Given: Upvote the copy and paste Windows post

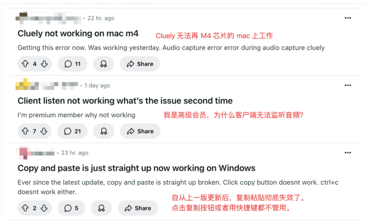Looking at the screenshot, I should click(x=25, y=208).
